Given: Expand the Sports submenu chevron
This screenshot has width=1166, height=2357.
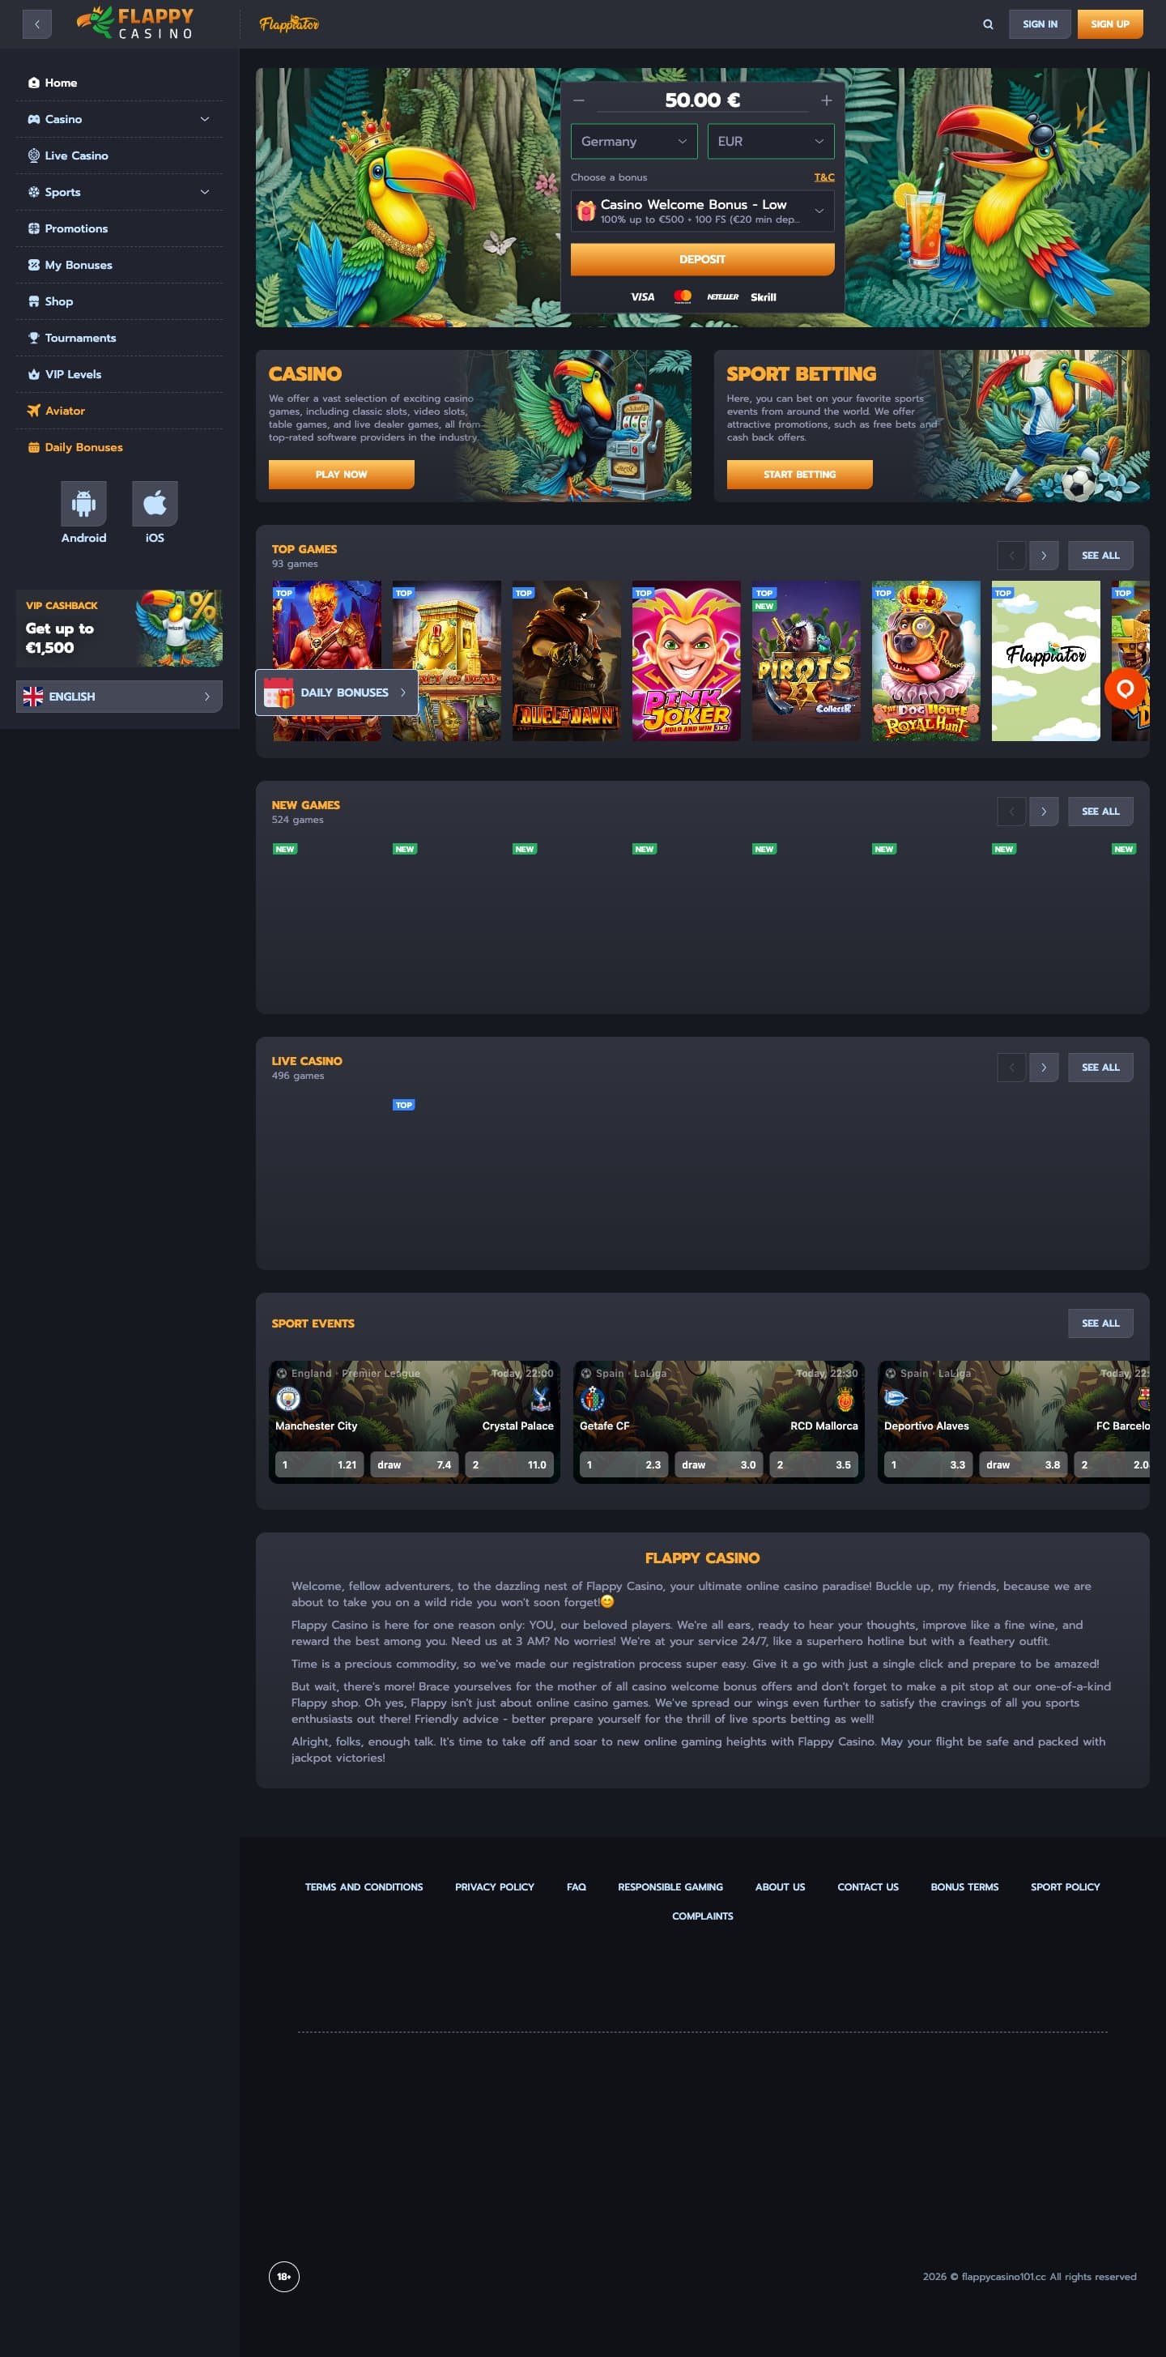Looking at the screenshot, I should [x=205, y=192].
